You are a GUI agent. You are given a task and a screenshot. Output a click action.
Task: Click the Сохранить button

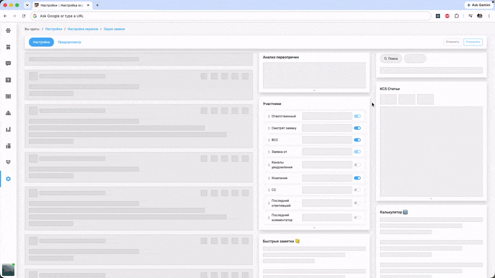(473, 42)
